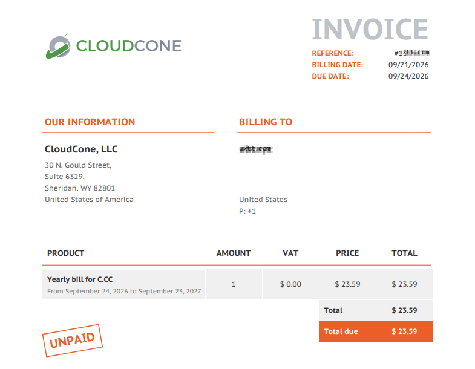Click the OUR INFORMATION heading
The image size is (475, 369).
pyautogui.click(x=90, y=122)
